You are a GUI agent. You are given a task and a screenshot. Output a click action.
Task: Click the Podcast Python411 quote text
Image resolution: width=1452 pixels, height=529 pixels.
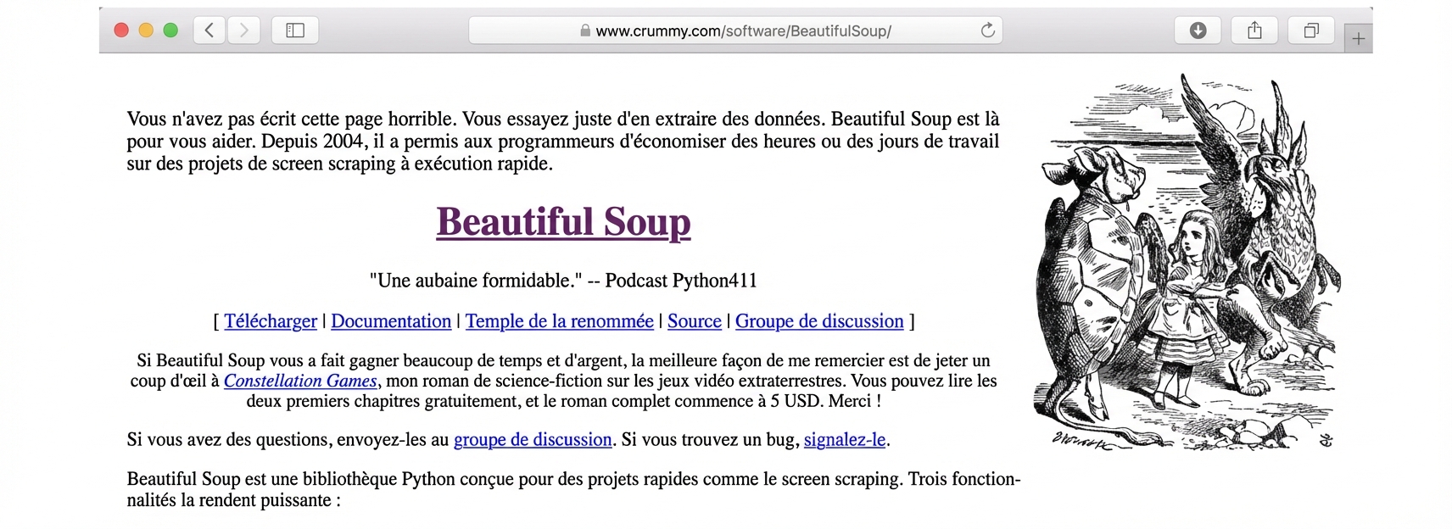tap(563, 281)
